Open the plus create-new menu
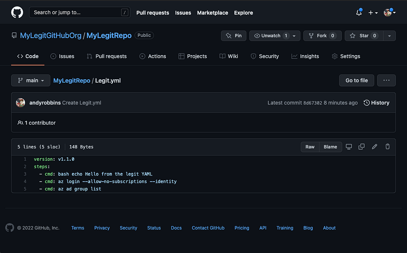The image size is (407, 253). coord(373,13)
